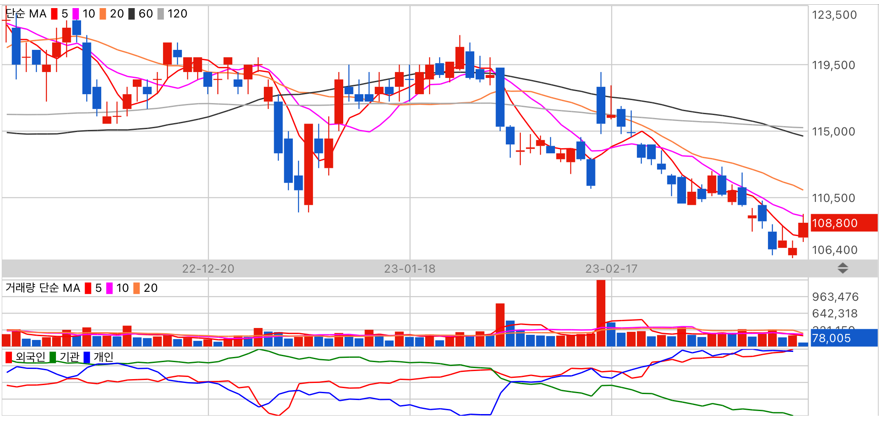The height and width of the screenshot is (423, 879).
Task: Click the tallest red volume bar
Action: (601, 313)
